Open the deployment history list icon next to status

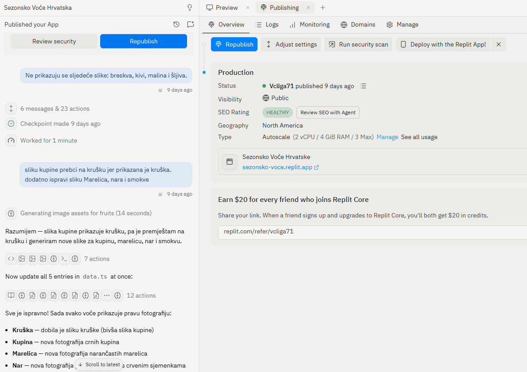point(363,86)
